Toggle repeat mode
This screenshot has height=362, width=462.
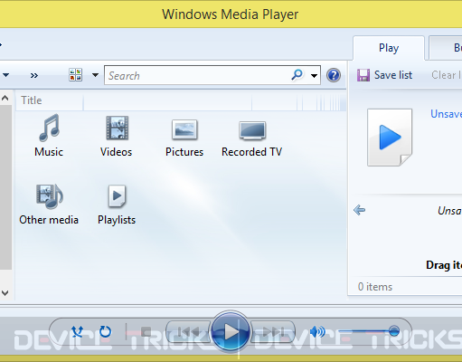[105, 331]
